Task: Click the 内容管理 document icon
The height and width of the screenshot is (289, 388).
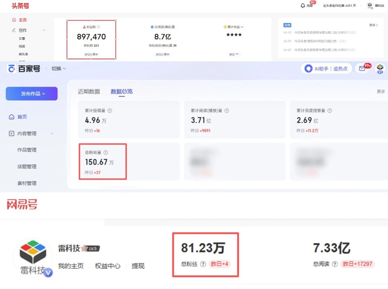Action: coord(12,133)
